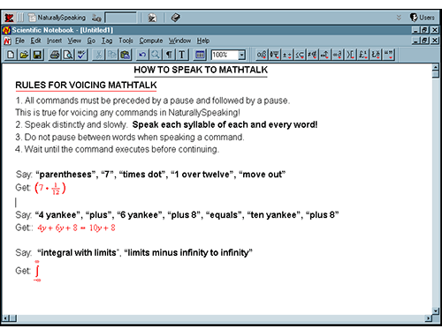
Task: Open the Edit menu
Action: (x=36, y=41)
